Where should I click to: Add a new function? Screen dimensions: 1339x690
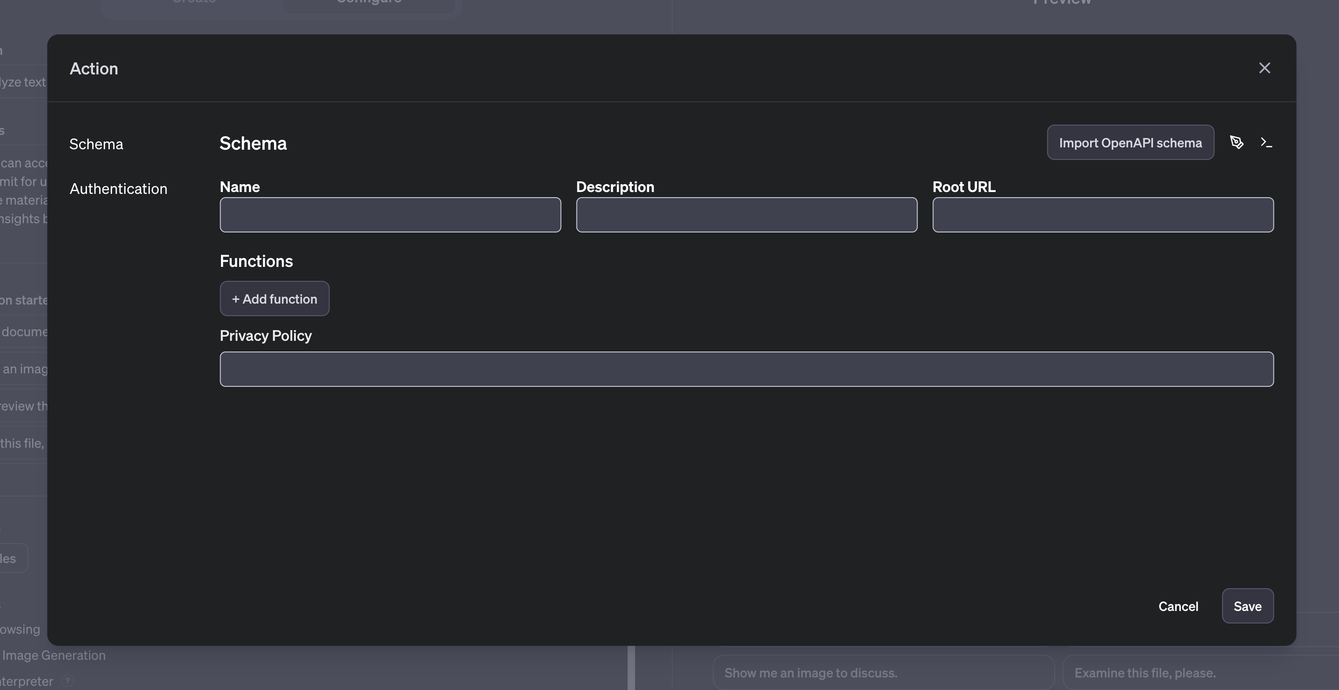click(274, 299)
